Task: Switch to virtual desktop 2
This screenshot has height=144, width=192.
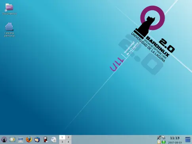Action: [x=68, y=137]
